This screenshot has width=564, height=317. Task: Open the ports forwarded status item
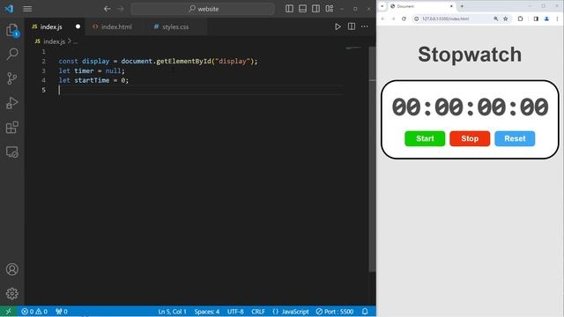pyautogui.click(x=62, y=311)
